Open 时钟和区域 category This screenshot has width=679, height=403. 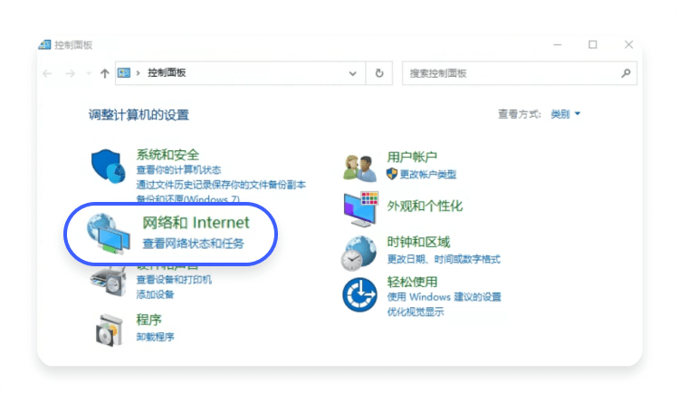pyautogui.click(x=418, y=242)
